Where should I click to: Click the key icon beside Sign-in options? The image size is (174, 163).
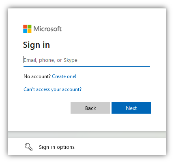28,147
